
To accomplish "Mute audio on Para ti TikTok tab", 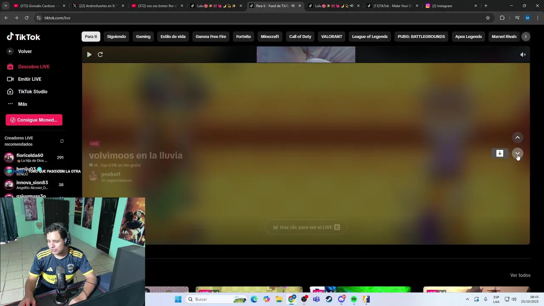I will 293,6.
